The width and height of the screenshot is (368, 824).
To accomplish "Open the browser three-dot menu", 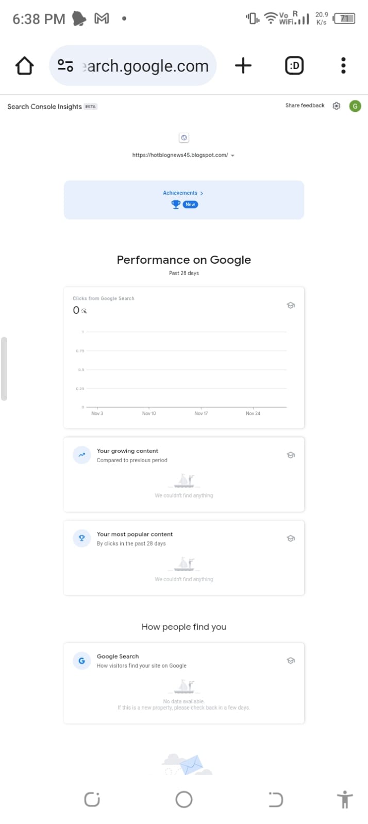I will point(343,65).
